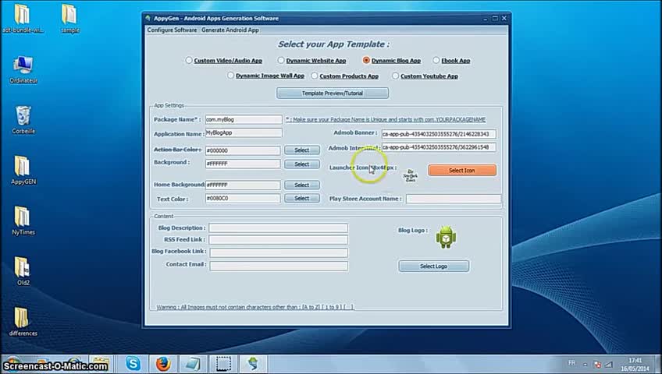Click the network signal tray icon
The width and height of the screenshot is (662, 374).
pos(608,364)
